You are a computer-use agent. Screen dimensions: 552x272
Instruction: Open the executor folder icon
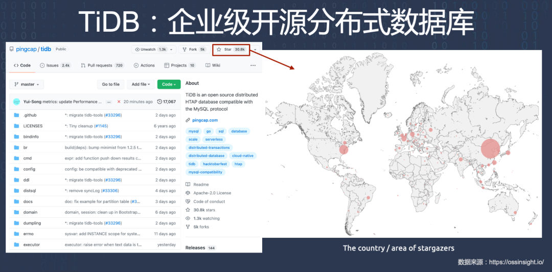tap(16, 245)
